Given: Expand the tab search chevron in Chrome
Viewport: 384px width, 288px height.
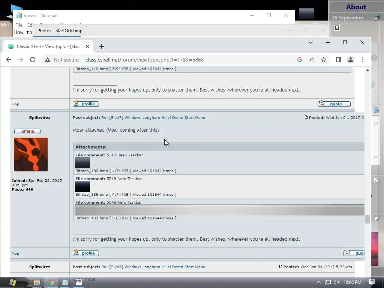Looking at the screenshot, I should point(310,42).
